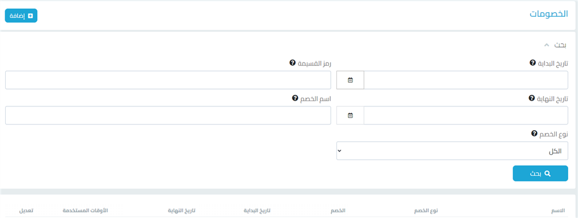
Task: Click the تاريخ البداية date input field
Action: pyautogui.click(x=466, y=80)
